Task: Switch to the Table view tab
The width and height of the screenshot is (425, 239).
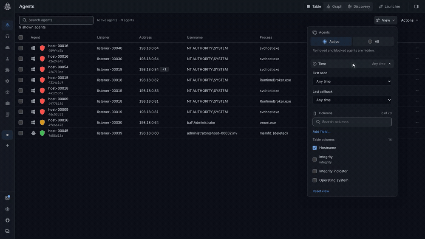Action: point(314,6)
